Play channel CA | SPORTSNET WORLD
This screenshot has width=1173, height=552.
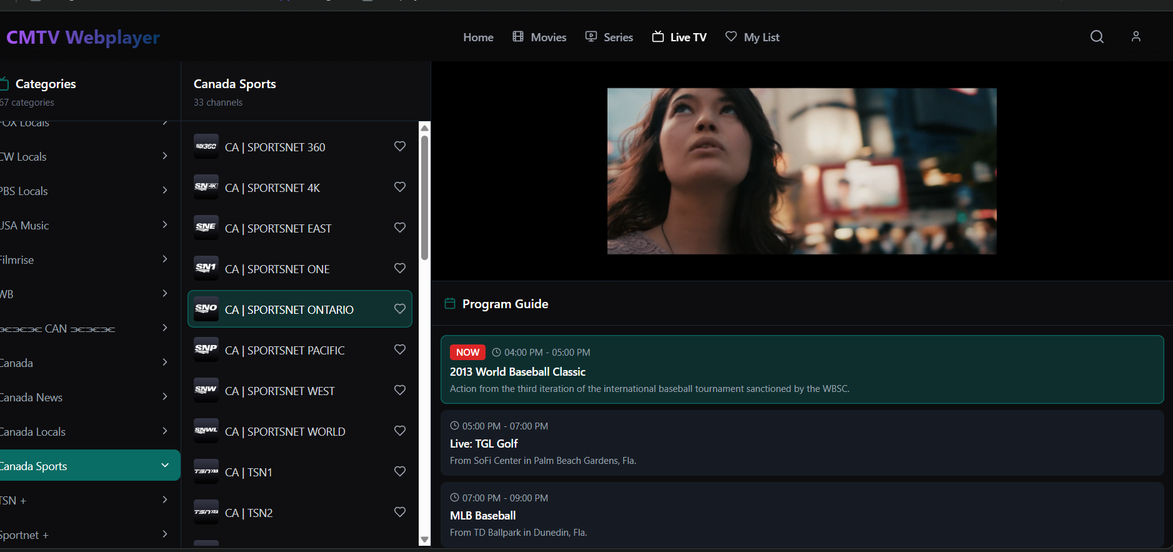(300, 431)
